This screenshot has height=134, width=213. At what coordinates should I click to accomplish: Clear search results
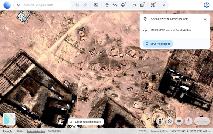pyautogui.click(x=86, y=122)
